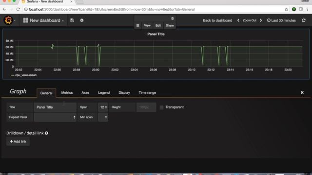The height and width of the screenshot is (175, 312).
Task: Click Back to dashboard link
Action: (217, 20)
